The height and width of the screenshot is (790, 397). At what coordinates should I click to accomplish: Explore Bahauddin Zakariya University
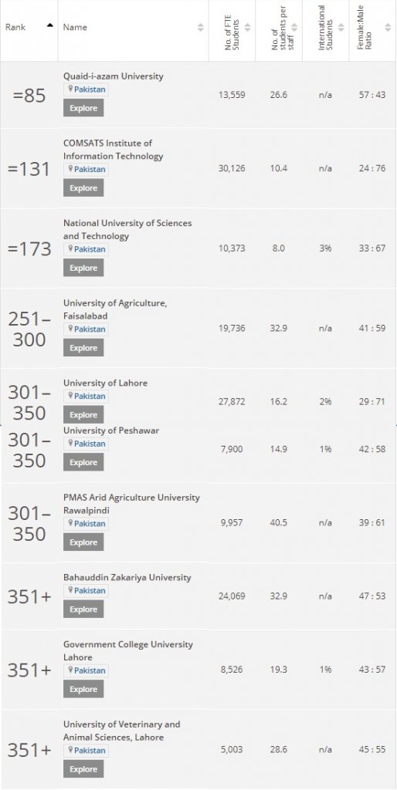pyautogui.click(x=83, y=609)
